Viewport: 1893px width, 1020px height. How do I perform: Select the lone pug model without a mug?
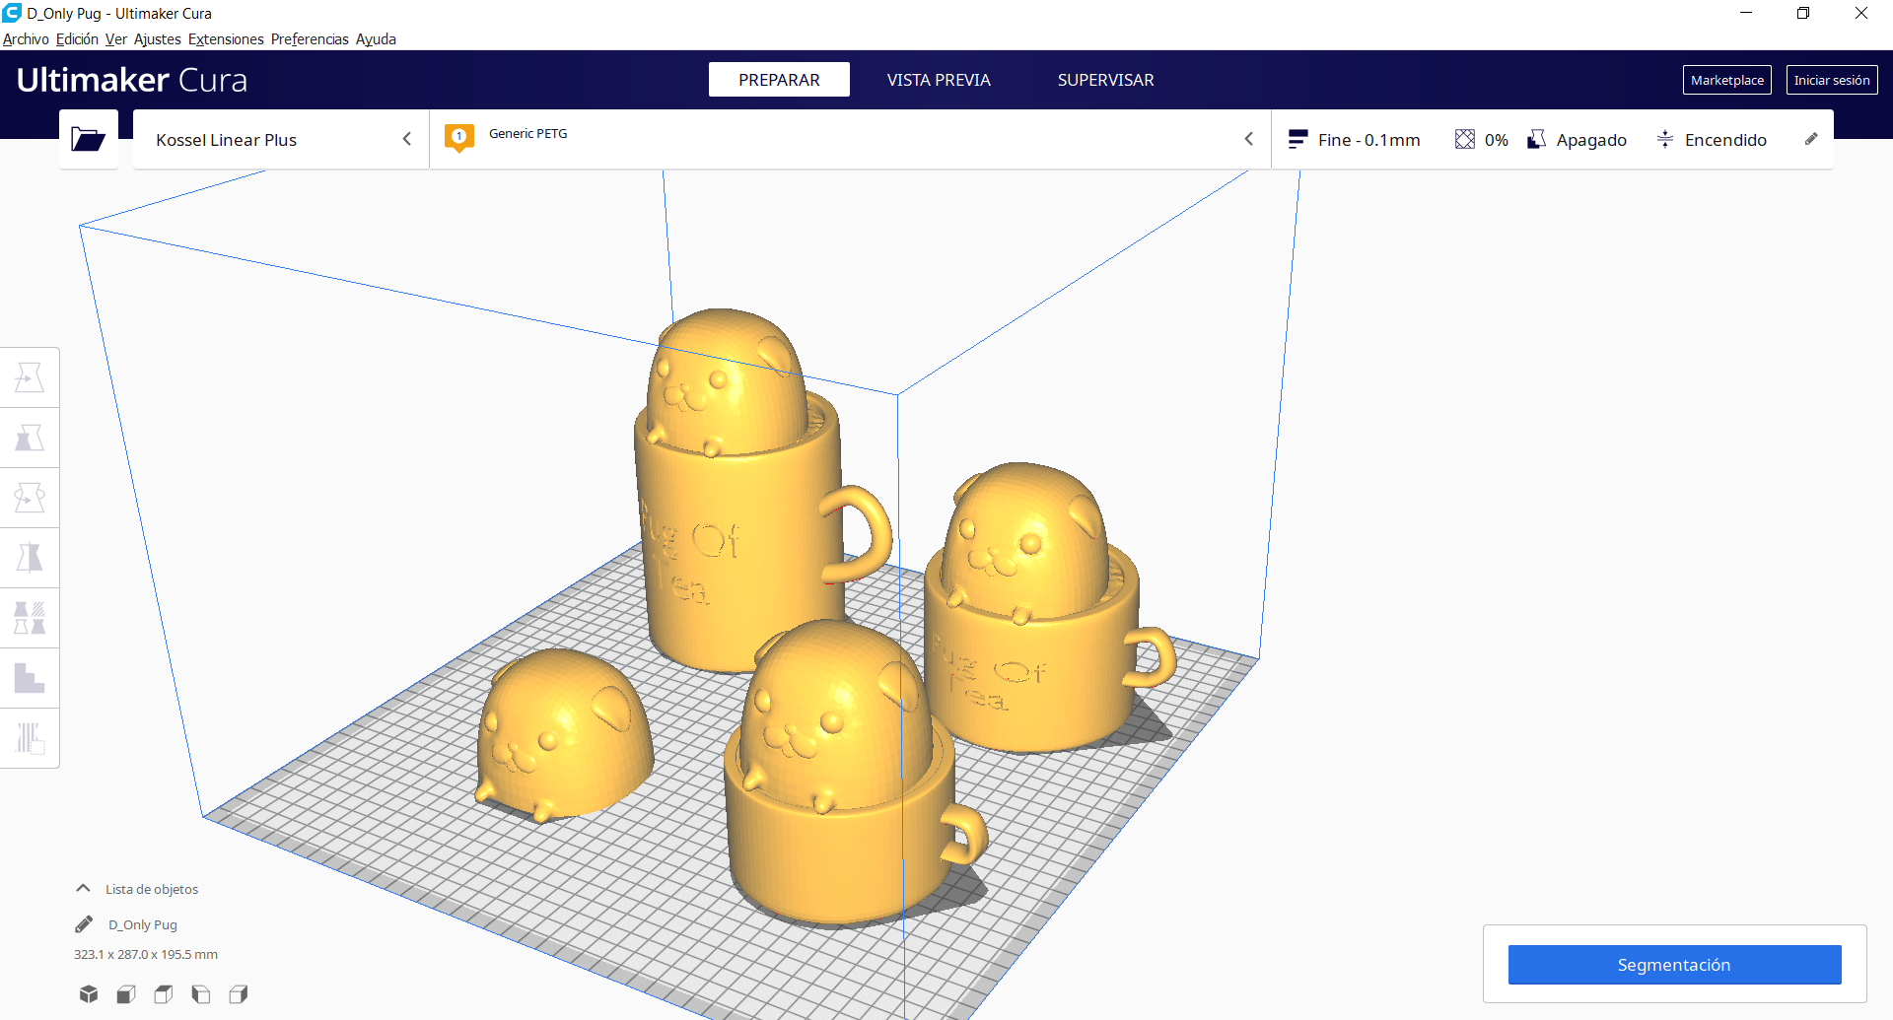point(564,734)
